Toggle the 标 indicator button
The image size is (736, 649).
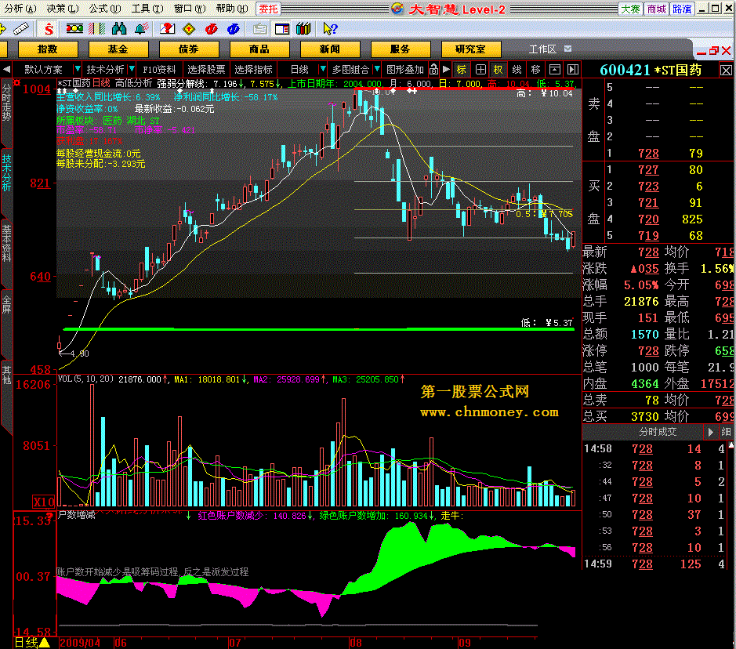[462, 70]
